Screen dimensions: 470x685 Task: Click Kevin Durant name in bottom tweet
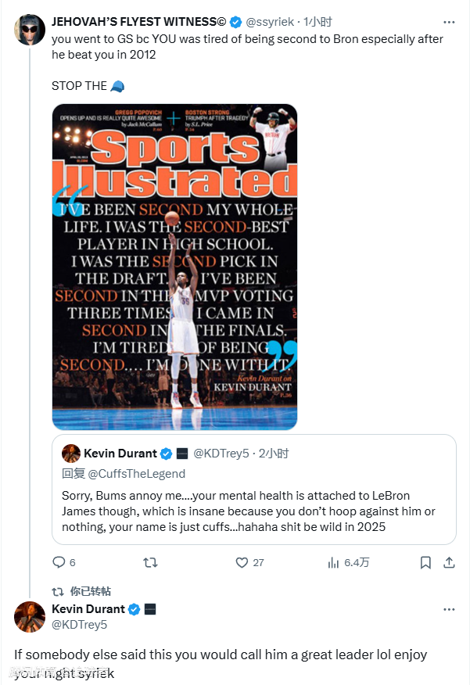pos(88,609)
